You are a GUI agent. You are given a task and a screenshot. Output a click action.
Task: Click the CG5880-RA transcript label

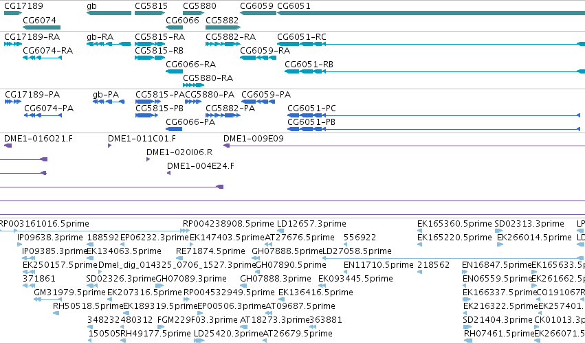[x=208, y=78]
